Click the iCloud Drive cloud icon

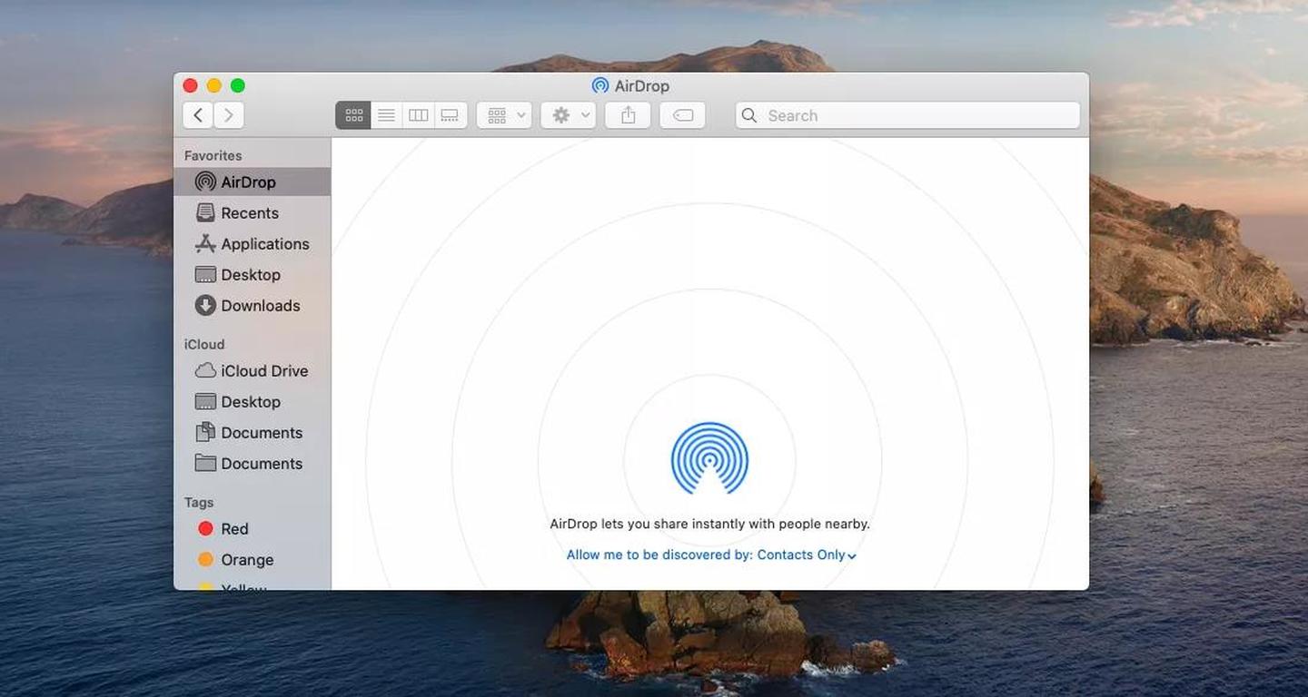[x=206, y=370]
